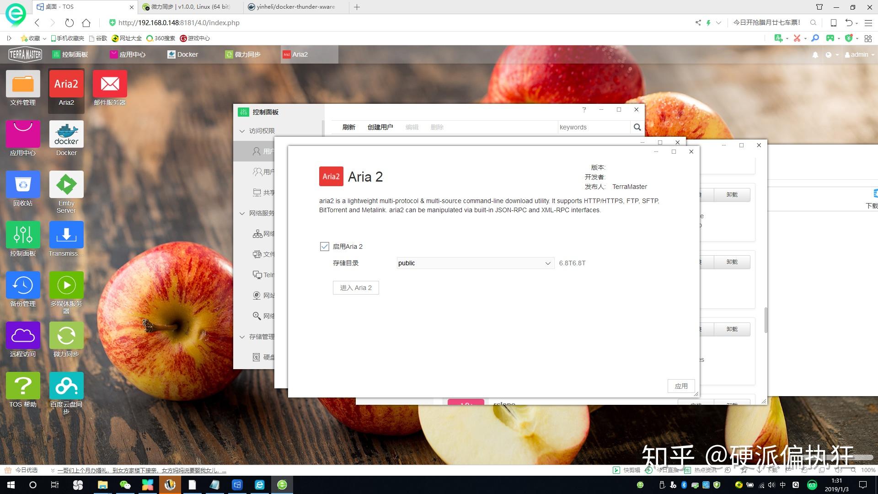Click the 进入 Aria 2 button

[356, 288]
